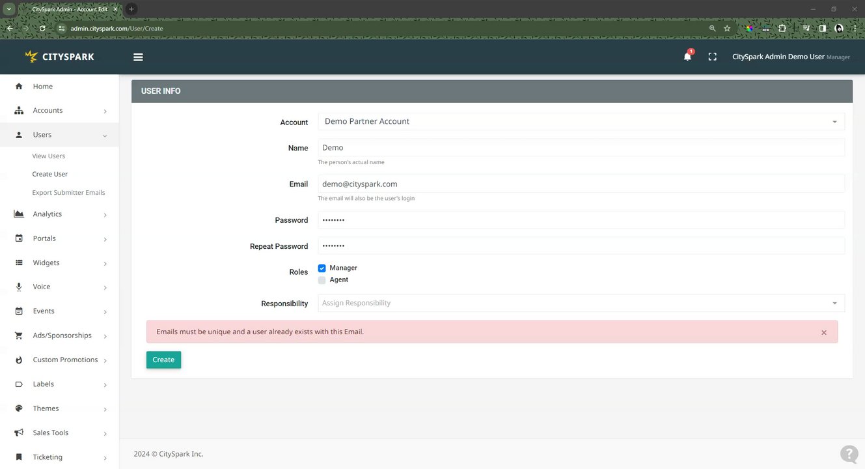
Task: Click the Custom Promotions flame icon
Action: 19,360
